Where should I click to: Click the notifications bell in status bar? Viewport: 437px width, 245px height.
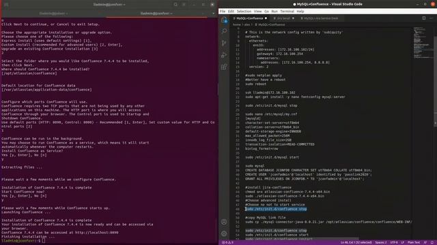point(432,242)
